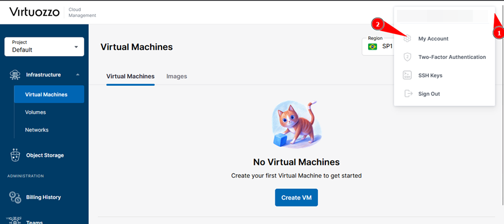This screenshot has width=504, height=224.
Task: Click the 'Create your first Virtual Machine' text
Action: click(x=296, y=176)
